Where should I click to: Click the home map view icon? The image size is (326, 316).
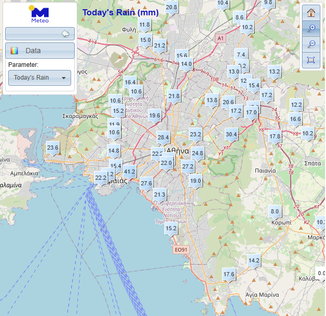[x=311, y=13]
